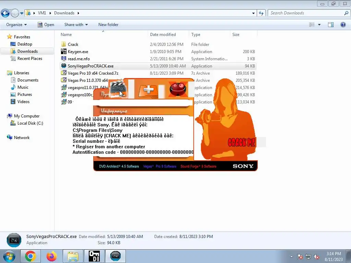Select Libraries in navigation pane
This screenshot has height=263, width=351.
click(x=22, y=73)
